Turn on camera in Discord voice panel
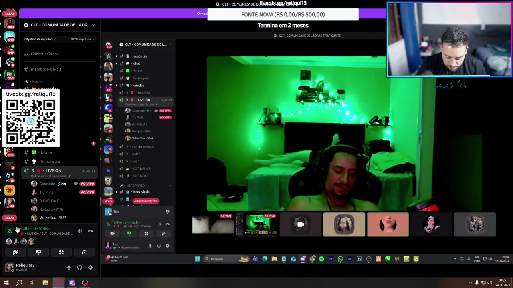Image resolution: width=513 pixels, height=288 pixels. tap(16, 252)
